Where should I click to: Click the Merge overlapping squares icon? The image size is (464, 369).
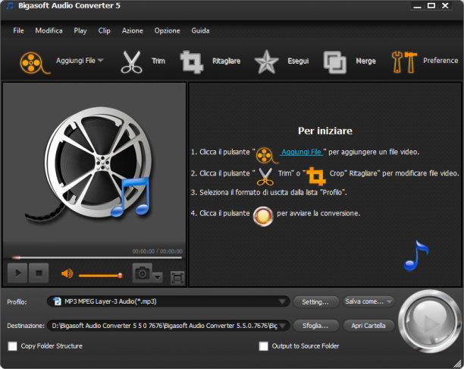334,62
